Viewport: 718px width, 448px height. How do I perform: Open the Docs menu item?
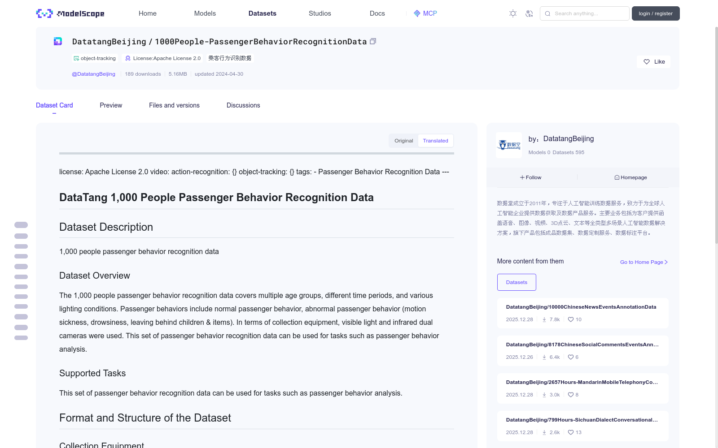(x=377, y=13)
